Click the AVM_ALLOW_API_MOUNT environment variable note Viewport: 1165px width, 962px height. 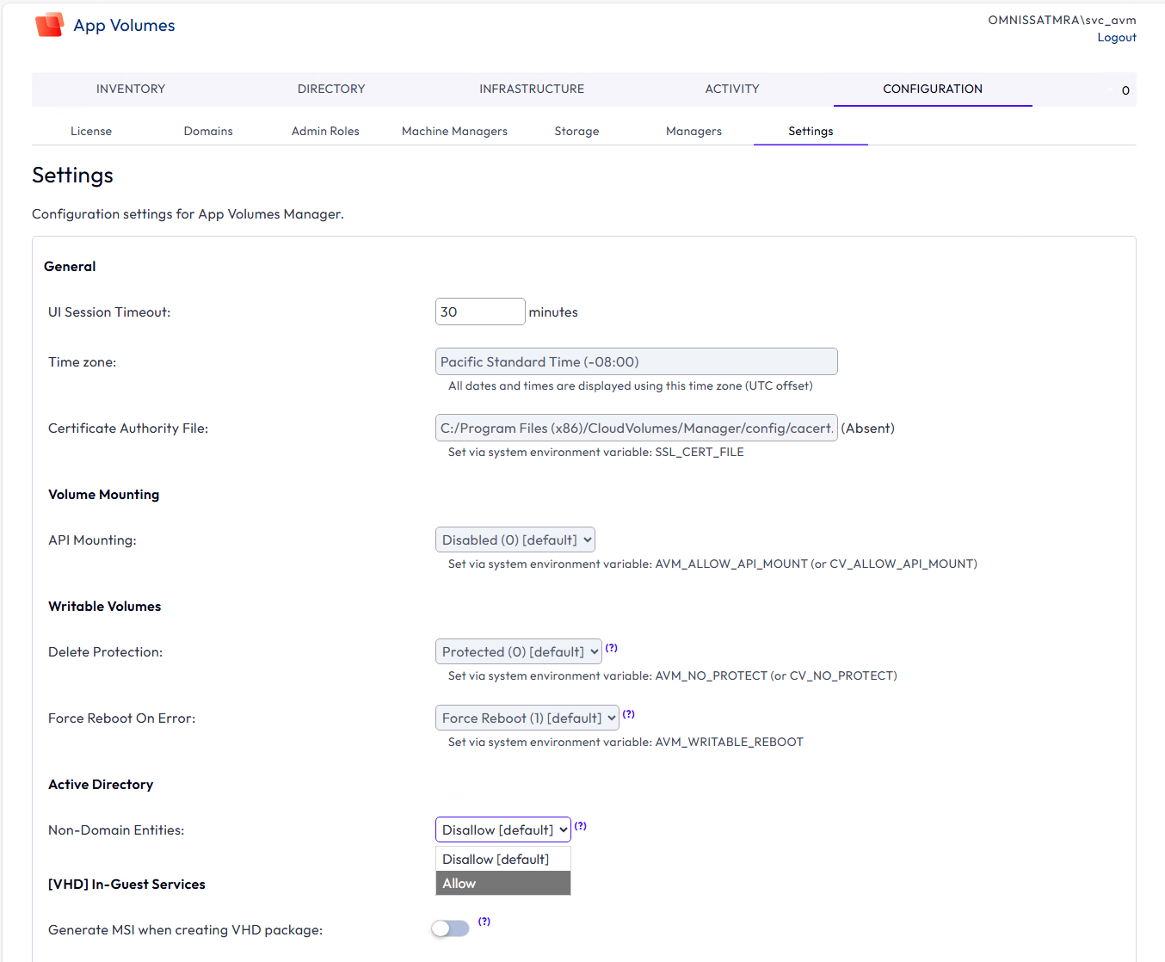click(712, 564)
